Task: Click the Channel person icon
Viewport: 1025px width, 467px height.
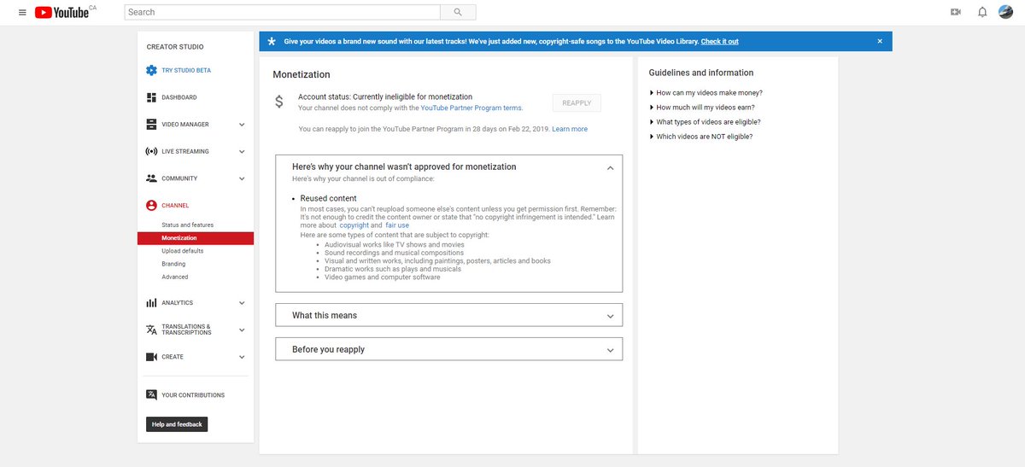Action: click(x=151, y=206)
